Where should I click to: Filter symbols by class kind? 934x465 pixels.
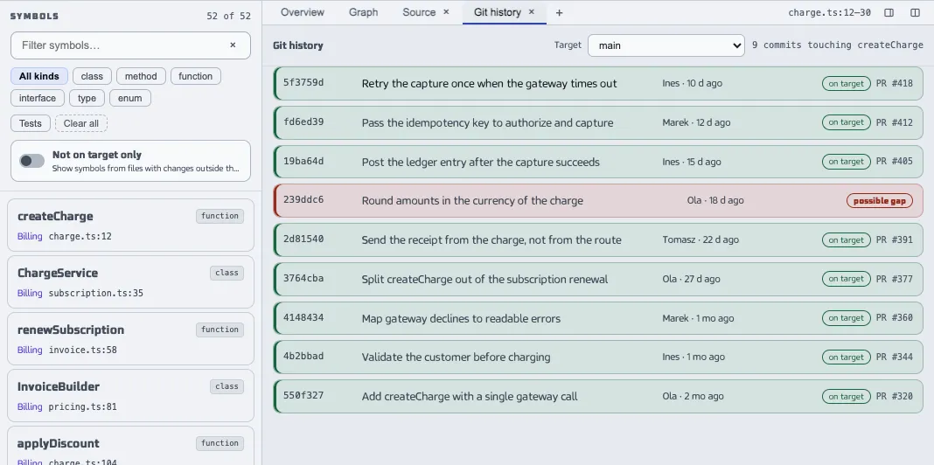click(x=92, y=76)
